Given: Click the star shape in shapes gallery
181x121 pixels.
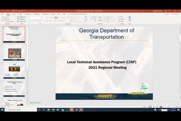Looking at the screenshot, I should coord(95,21).
